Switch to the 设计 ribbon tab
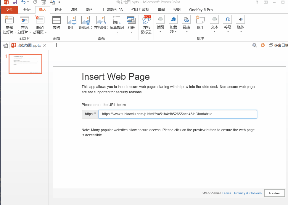 pos(58,10)
